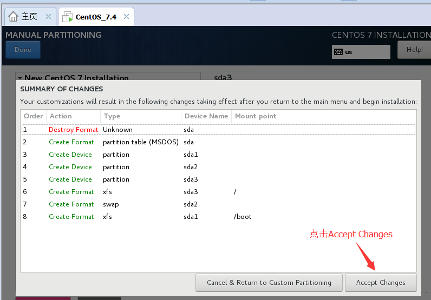Sort by the Order column header
Image resolution: width=431 pixels, height=300 pixels.
(33, 116)
